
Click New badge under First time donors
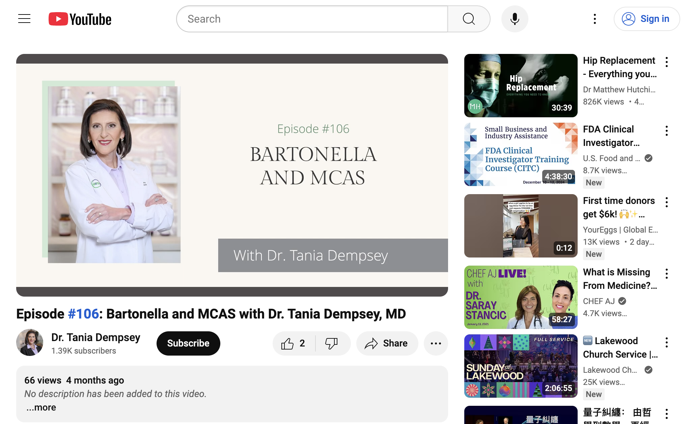point(594,254)
